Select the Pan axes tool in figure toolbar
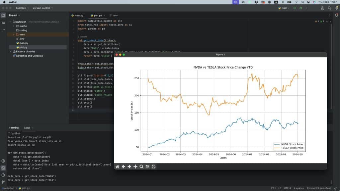340x191 pixels. tap(135, 167)
